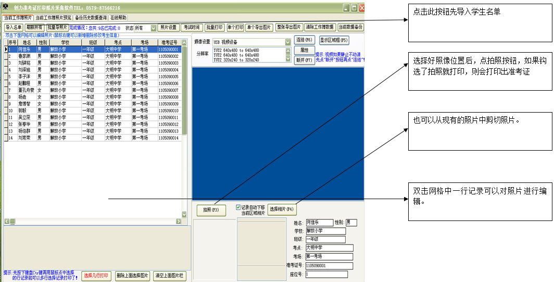Click the 连结 (F6) connect button

304,40
